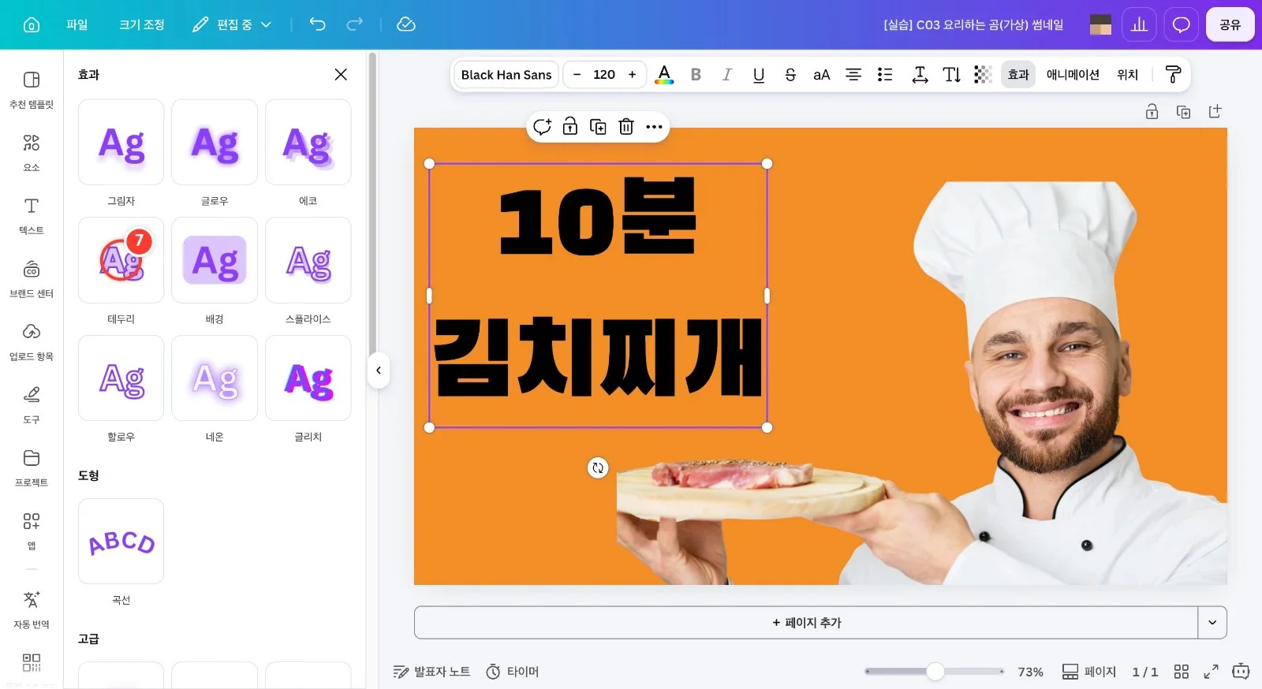Open the 브랜드 센터 panel
Screen dimensions: 1262x689
tap(32, 278)
